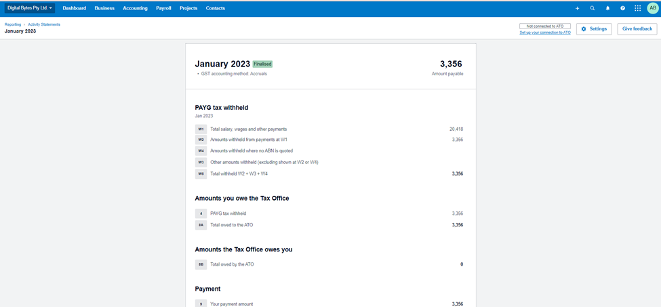Open the Payroll menu

pos(163,8)
